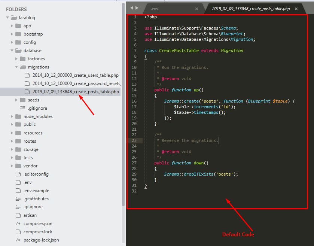Open the composer.lock file
Viewport: 314px width, 246px height.
(38, 232)
